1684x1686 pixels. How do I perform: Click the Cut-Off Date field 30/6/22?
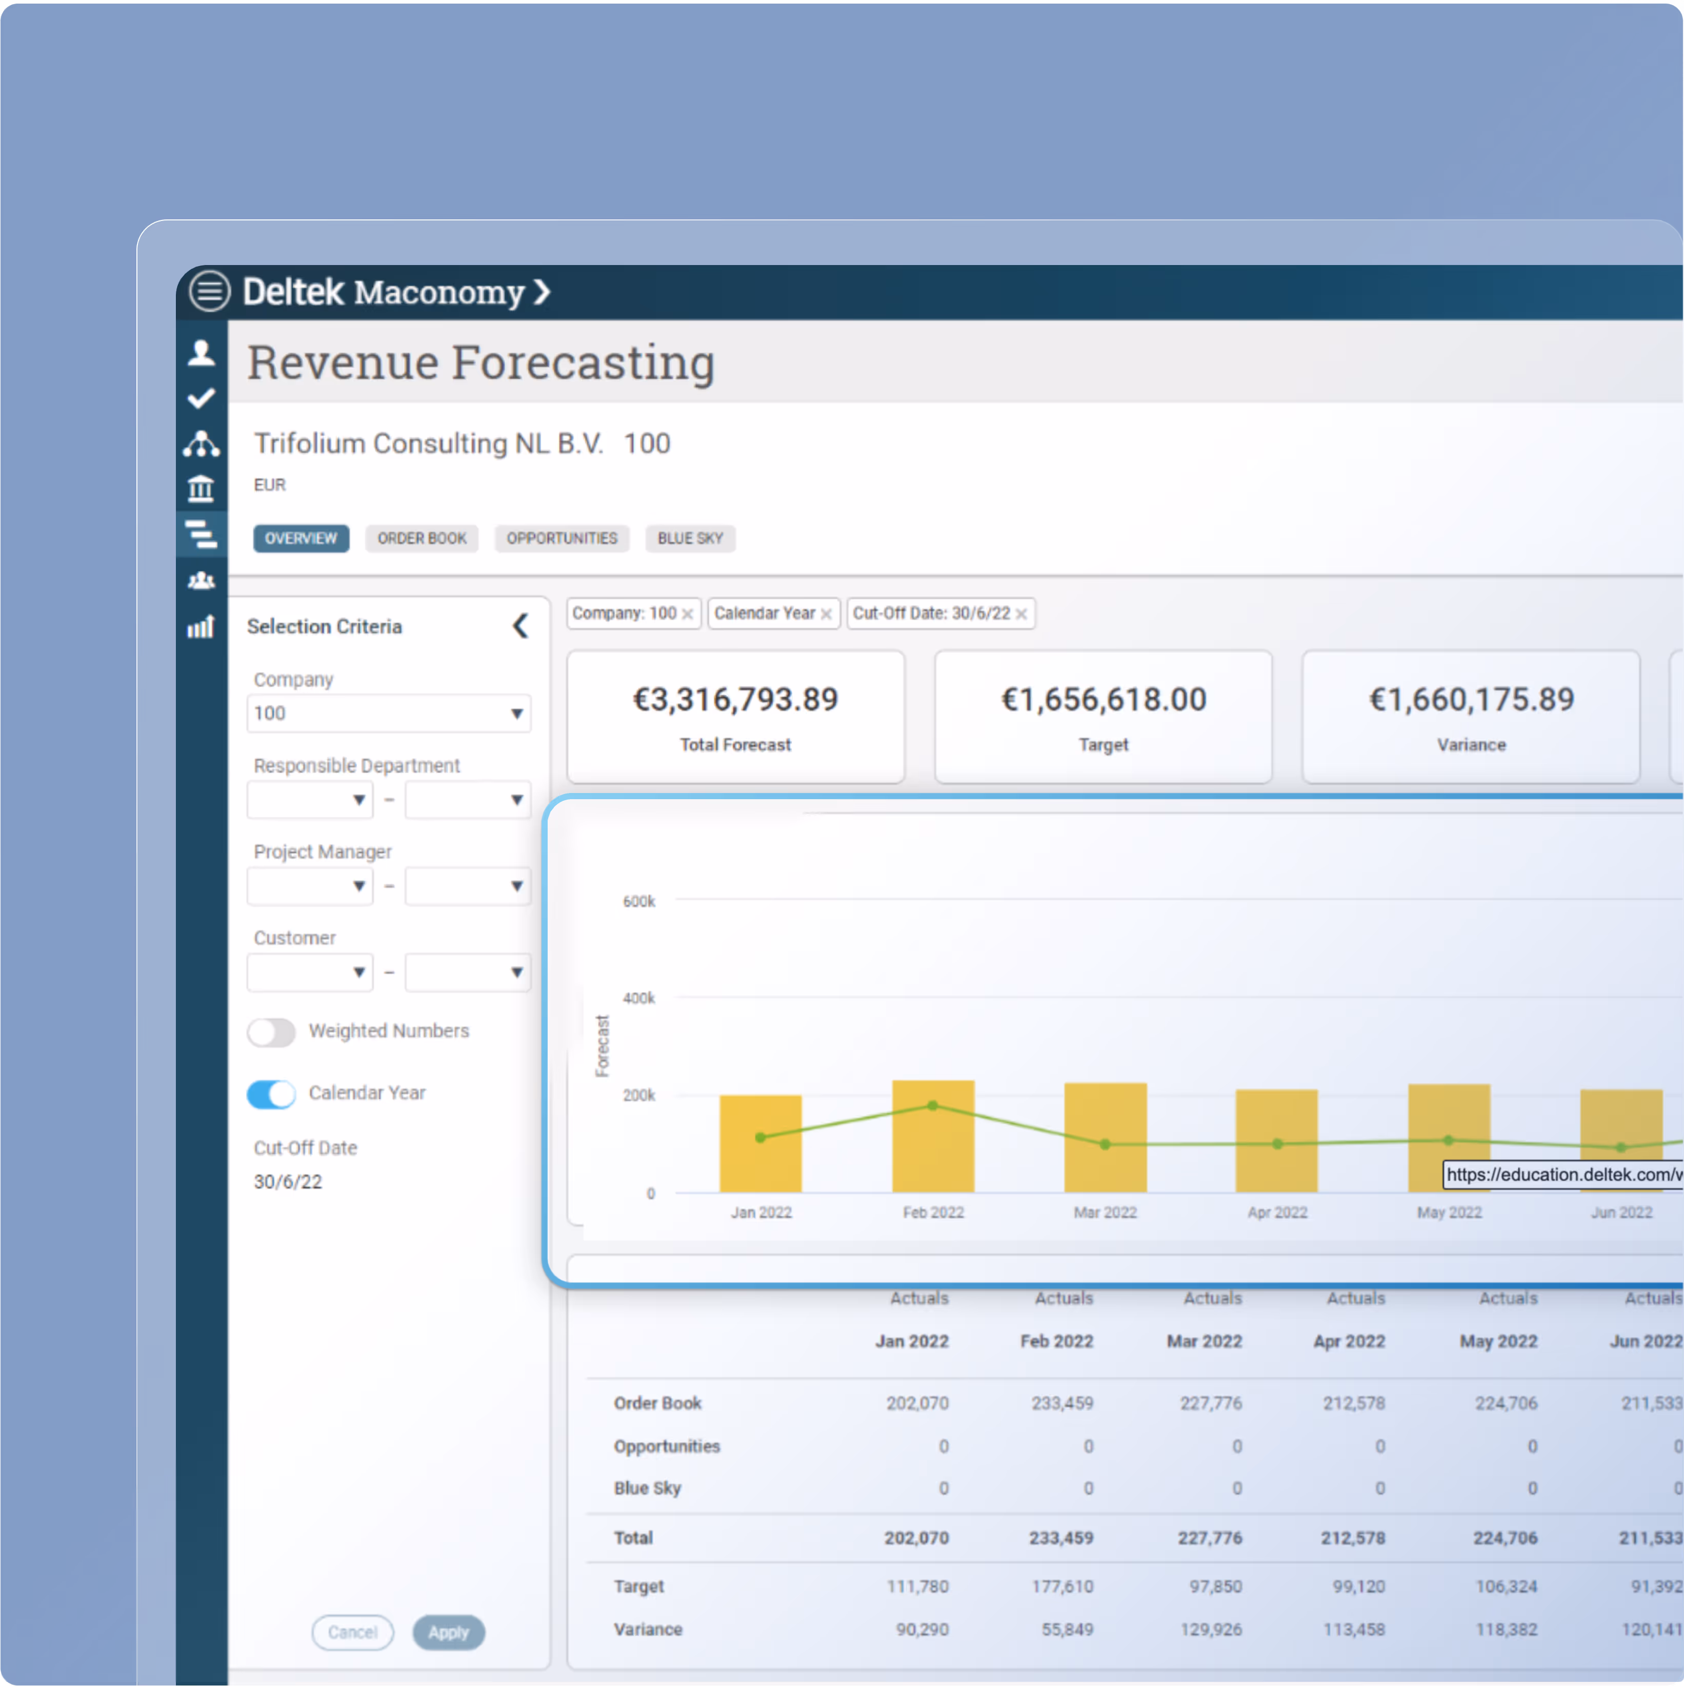(x=288, y=1183)
